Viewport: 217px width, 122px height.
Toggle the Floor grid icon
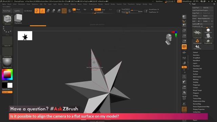[184, 53]
